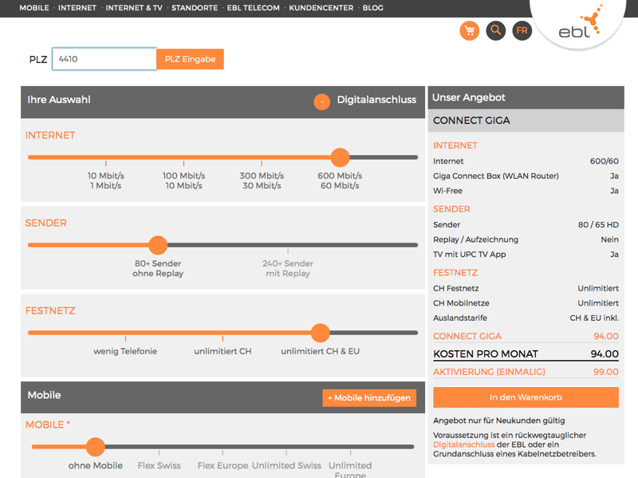Image resolution: width=638 pixels, height=478 pixels.
Task: Click the PLZ Eingabe button
Action: (x=190, y=59)
